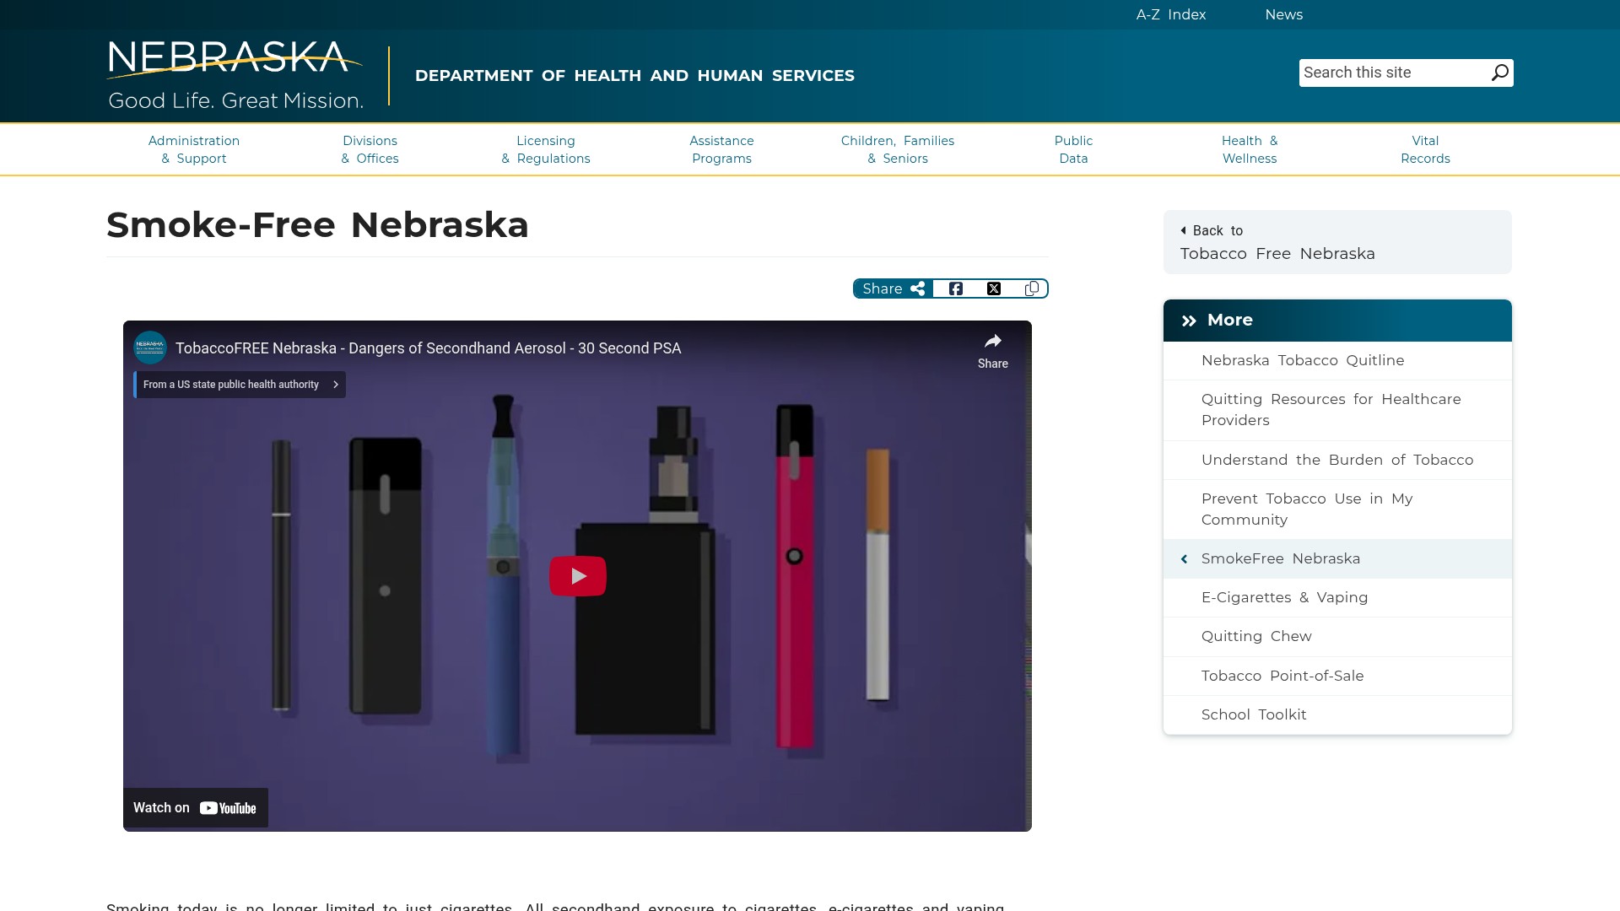1620x911 pixels.
Task: Open Tobacco Point-of-Sale link
Action: tap(1337, 677)
